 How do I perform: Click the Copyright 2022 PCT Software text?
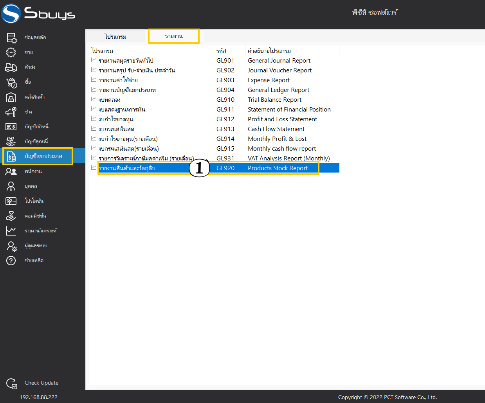pyautogui.click(x=388, y=397)
